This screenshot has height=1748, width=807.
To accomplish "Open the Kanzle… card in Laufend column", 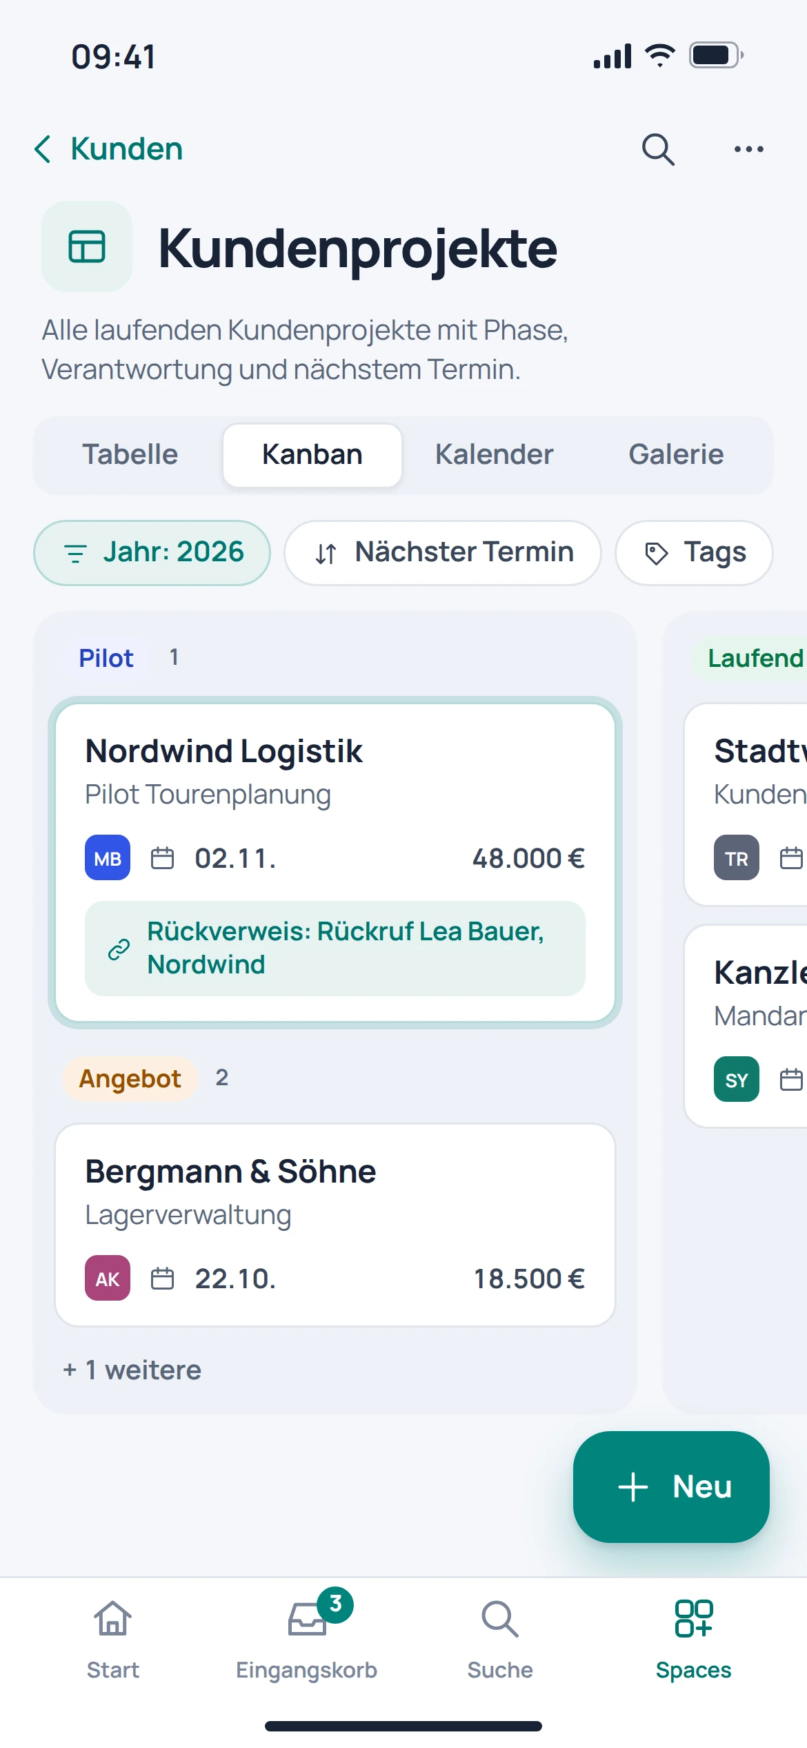I will coord(746,1026).
